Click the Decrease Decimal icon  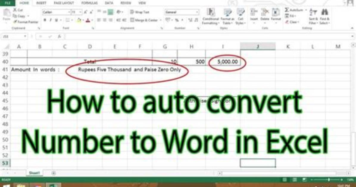click(196, 20)
